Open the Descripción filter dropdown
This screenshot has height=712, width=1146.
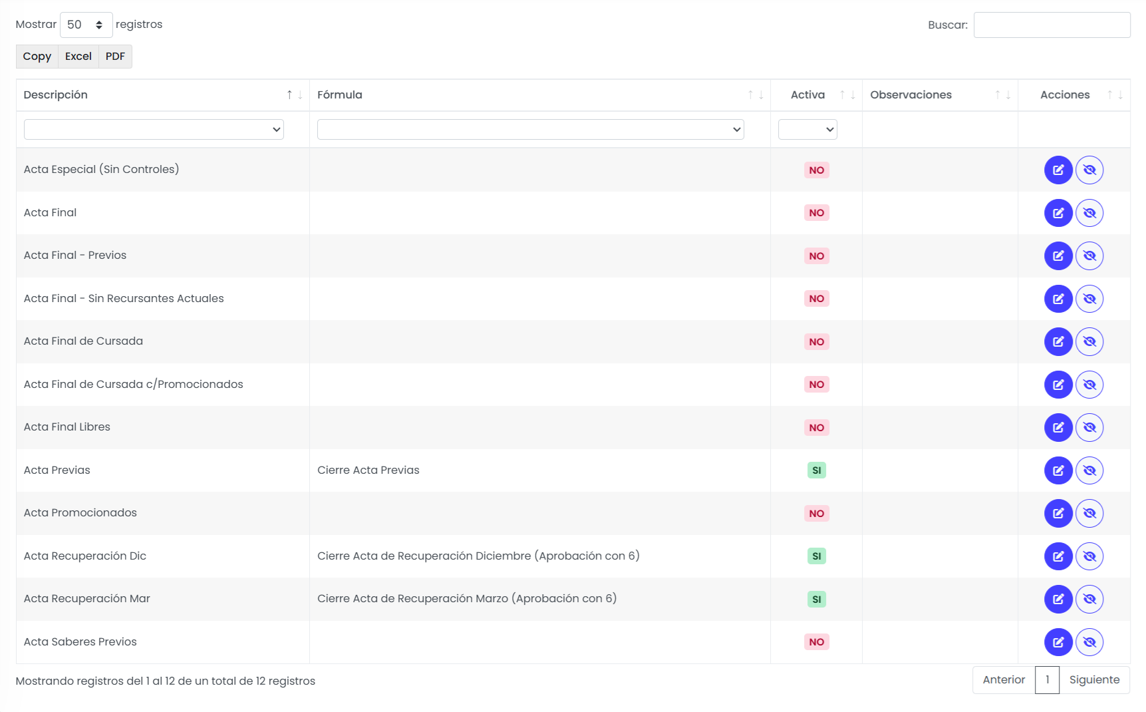(154, 130)
